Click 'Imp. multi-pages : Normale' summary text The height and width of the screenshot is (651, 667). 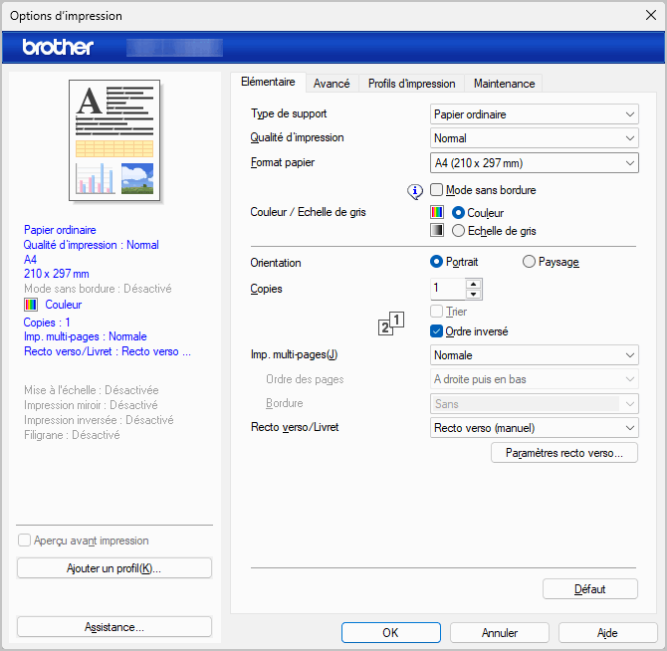[85, 336]
